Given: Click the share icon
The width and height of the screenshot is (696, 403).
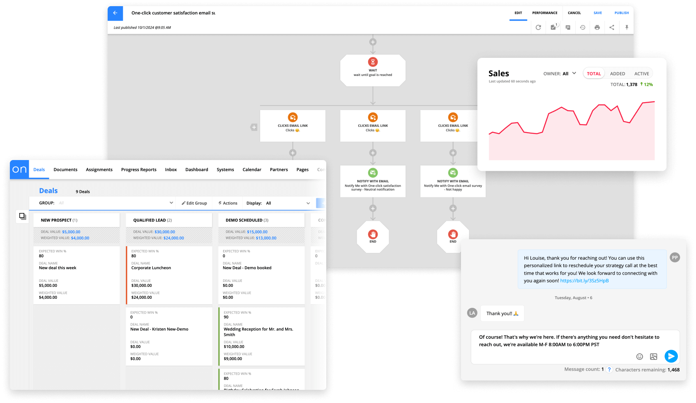Looking at the screenshot, I should tap(612, 27).
